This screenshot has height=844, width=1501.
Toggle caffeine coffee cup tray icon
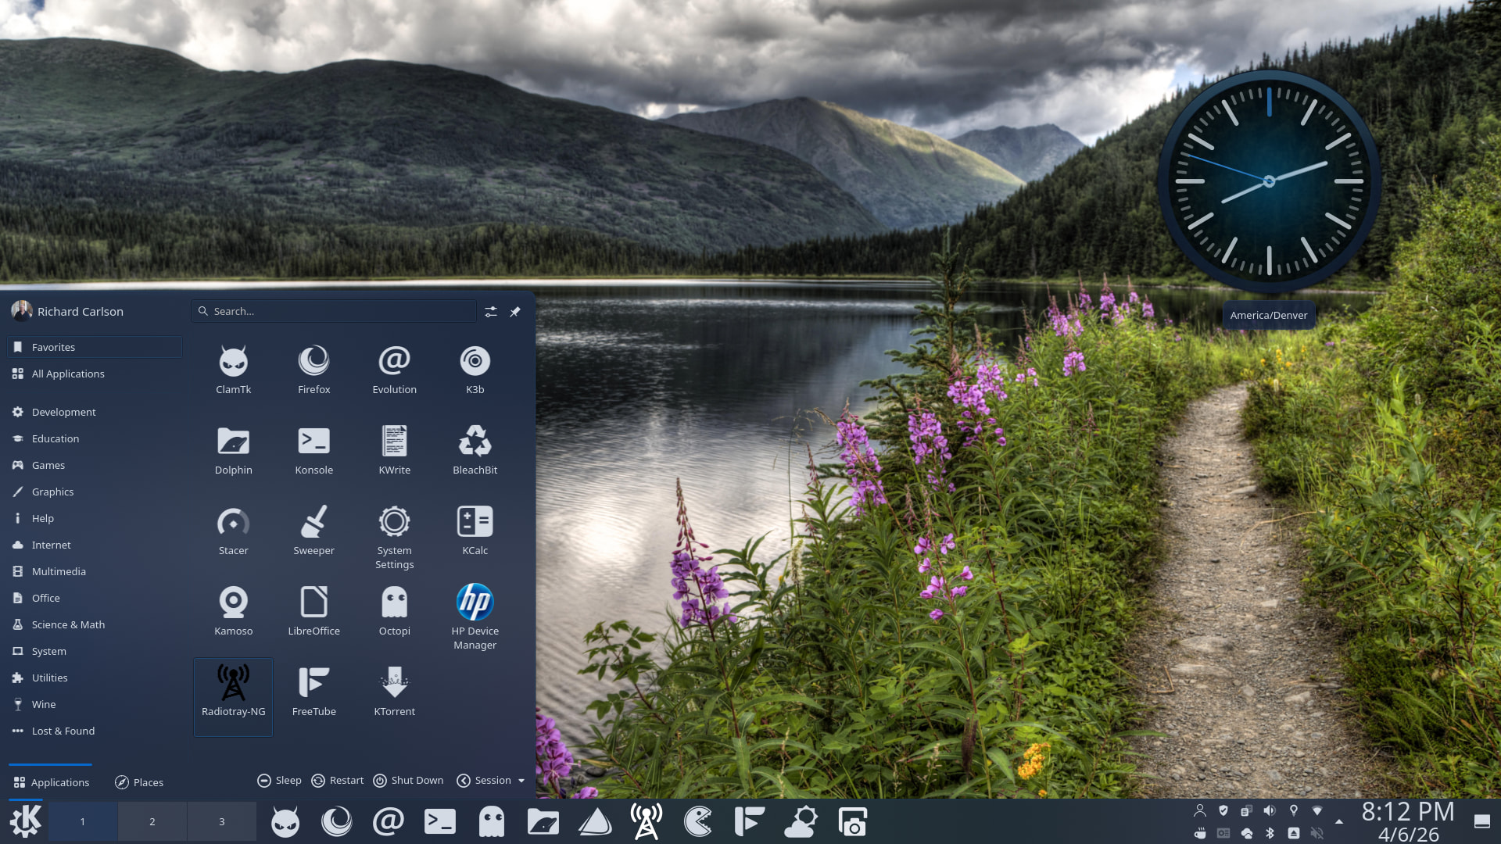point(1200,833)
